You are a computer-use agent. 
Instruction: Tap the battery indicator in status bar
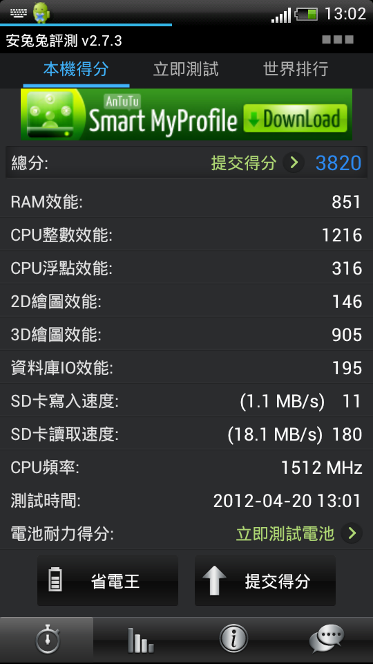pos(306,14)
